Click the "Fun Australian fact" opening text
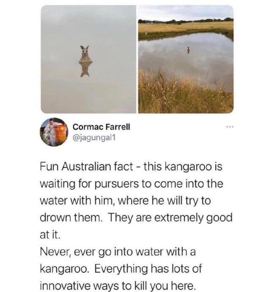Viewport: 271px width, 292px height. coord(86,167)
